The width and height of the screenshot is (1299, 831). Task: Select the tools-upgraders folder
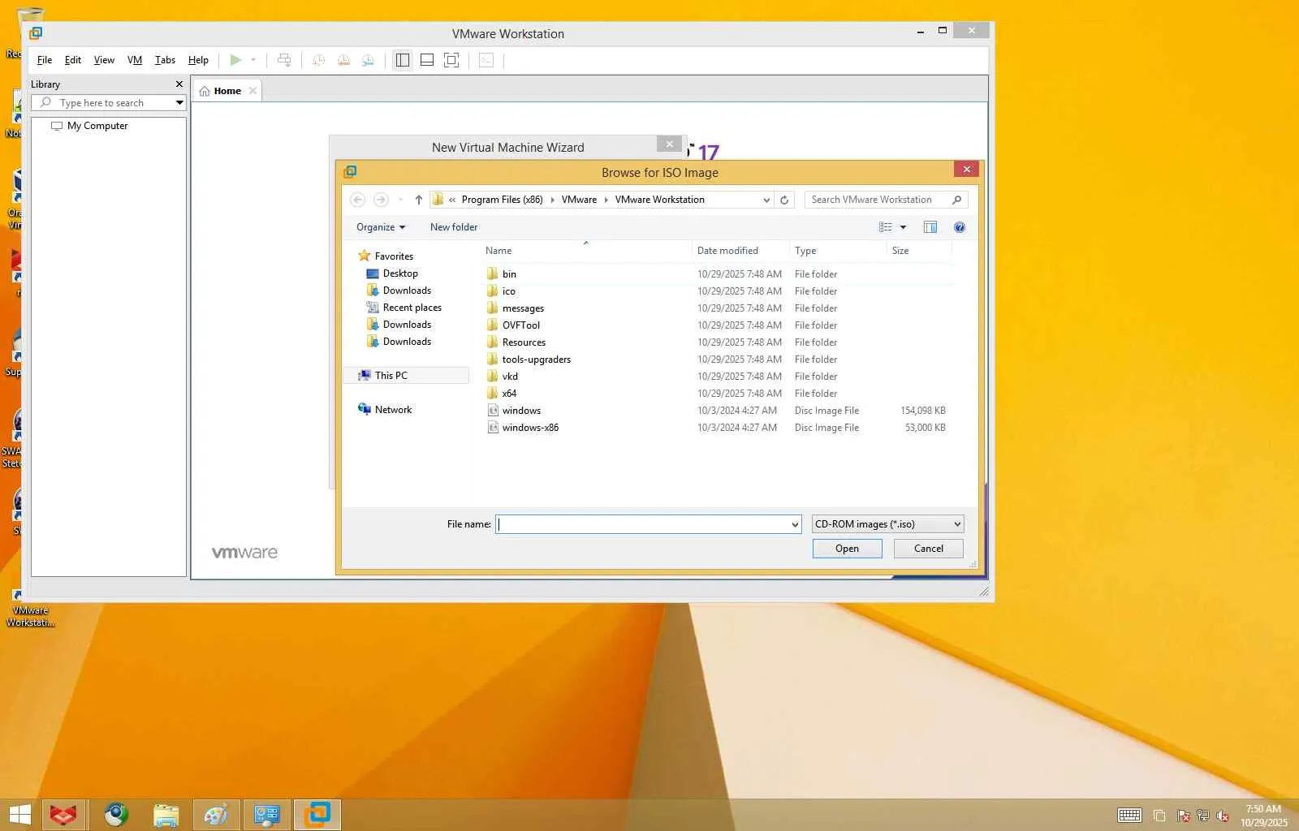coord(536,360)
